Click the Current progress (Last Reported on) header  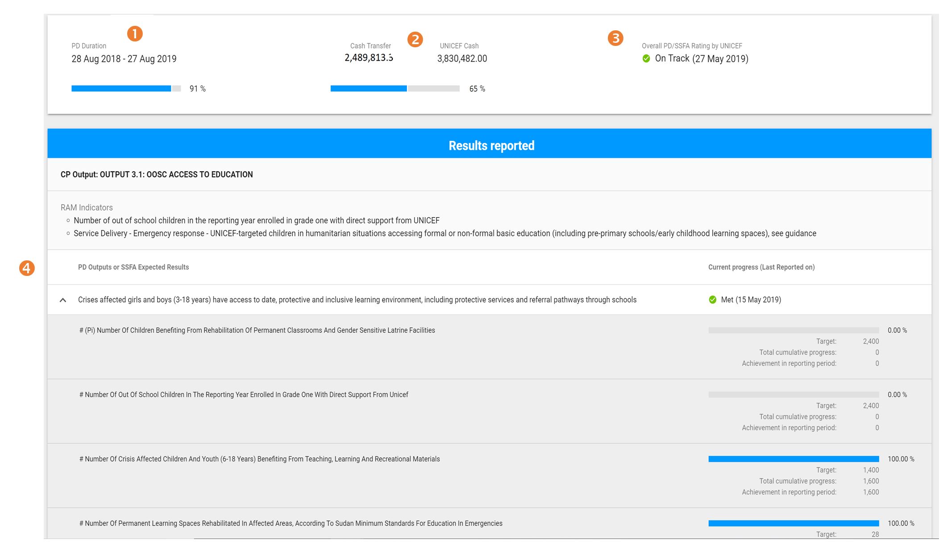pyautogui.click(x=761, y=267)
